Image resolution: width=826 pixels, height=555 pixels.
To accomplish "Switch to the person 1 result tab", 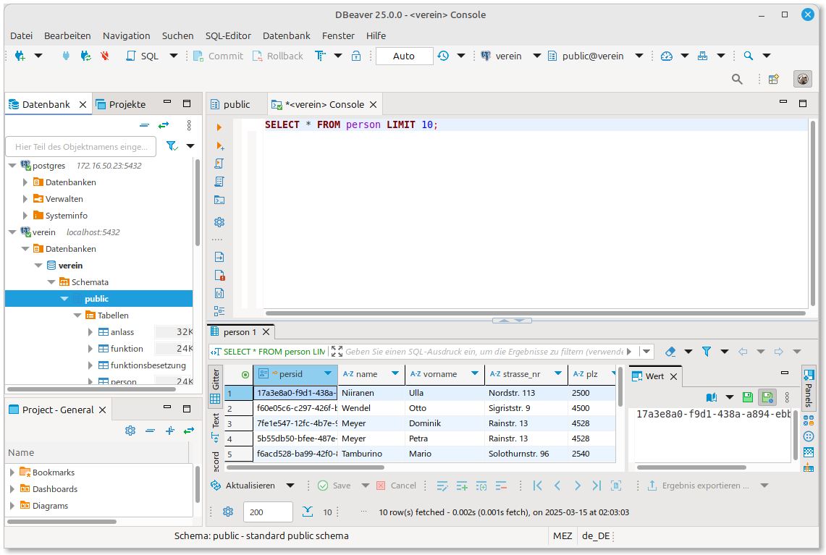I will [240, 331].
